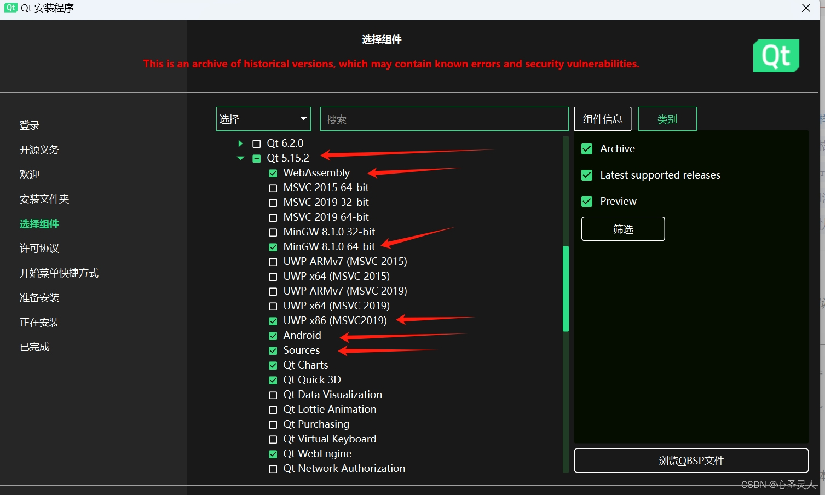This screenshot has width=825, height=495.
Task: Click the Qt icon in the title bar
Action: (x=10, y=8)
